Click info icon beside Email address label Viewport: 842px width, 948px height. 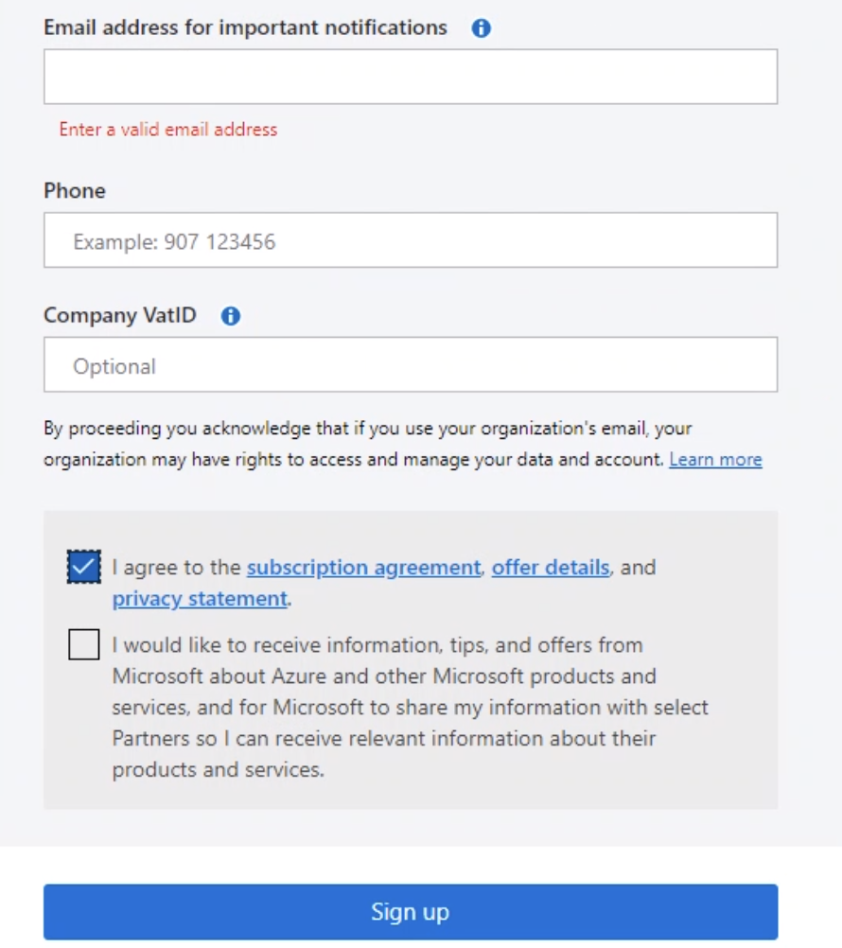click(481, 28)
